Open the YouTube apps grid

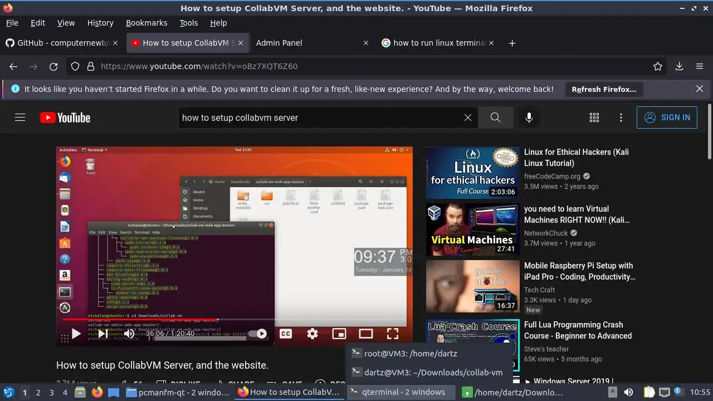[x=594, y=118]
